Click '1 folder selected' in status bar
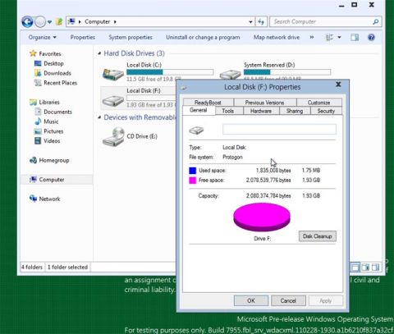 point(67,267)
